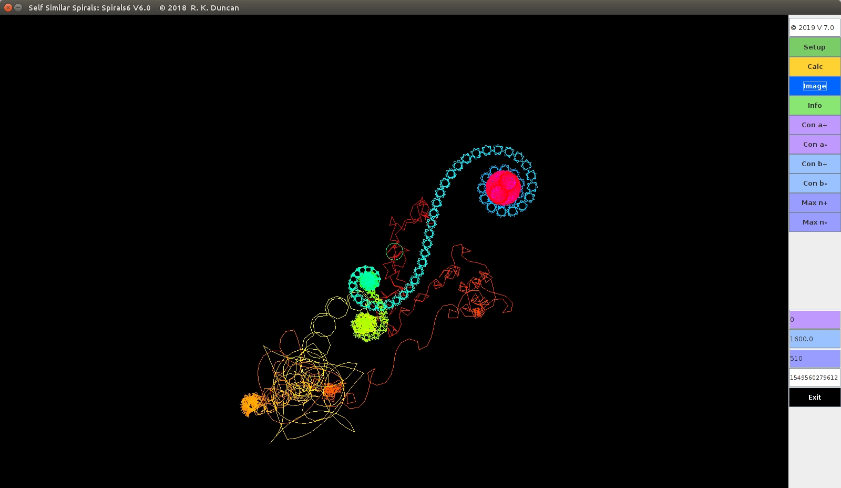Decrease constant a with Con a-
Viewport: 841px width, 488px height.
pos(814,144)
